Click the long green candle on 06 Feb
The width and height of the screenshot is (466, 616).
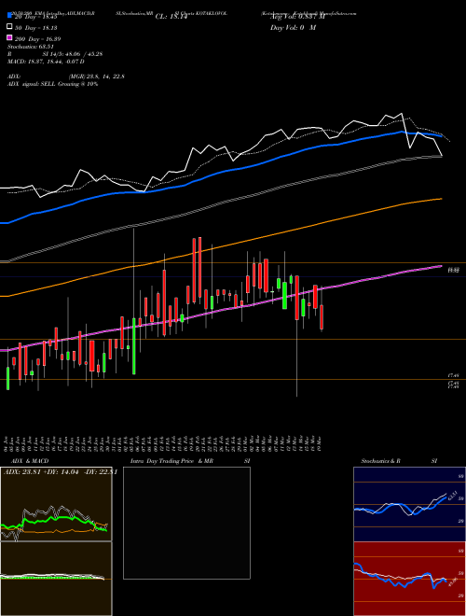click(x=134, y=346)
